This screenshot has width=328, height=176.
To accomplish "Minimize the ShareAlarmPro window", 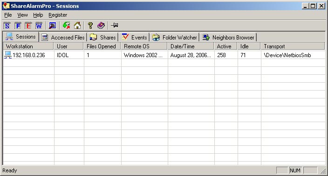I will [x=305, y=6].
